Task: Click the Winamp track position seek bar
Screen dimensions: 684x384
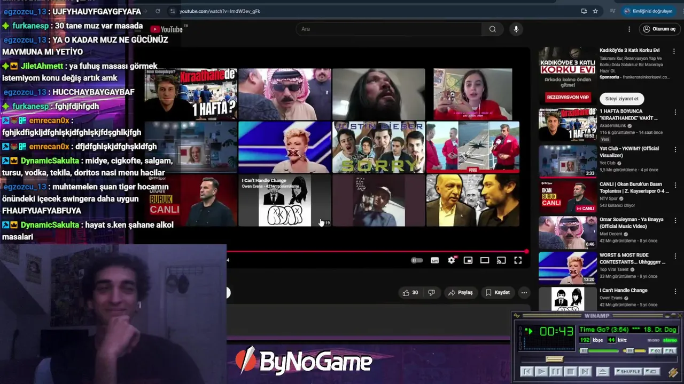Action: pos(599,359)
